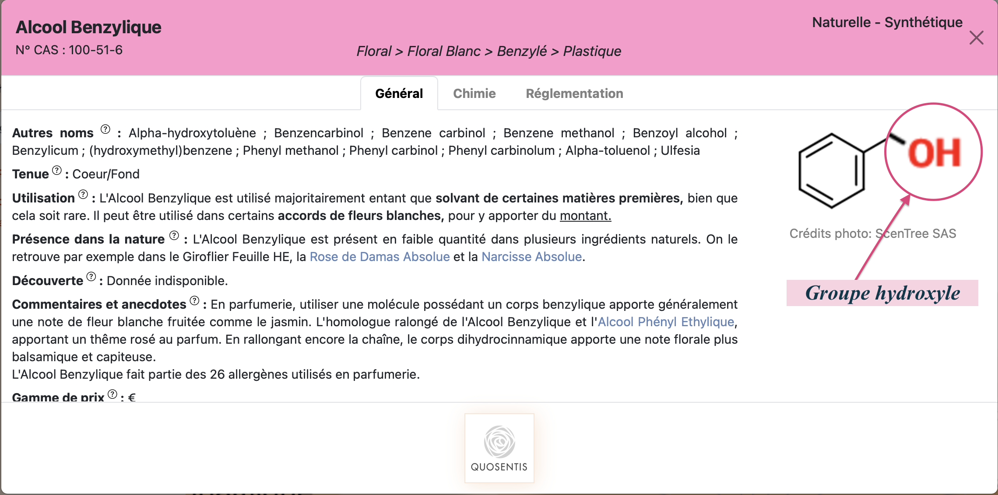Image resolution: width=998 pixels, height=495 pixels.
Task: Open the Réglementation tab
Action: (x=574, y=94)
